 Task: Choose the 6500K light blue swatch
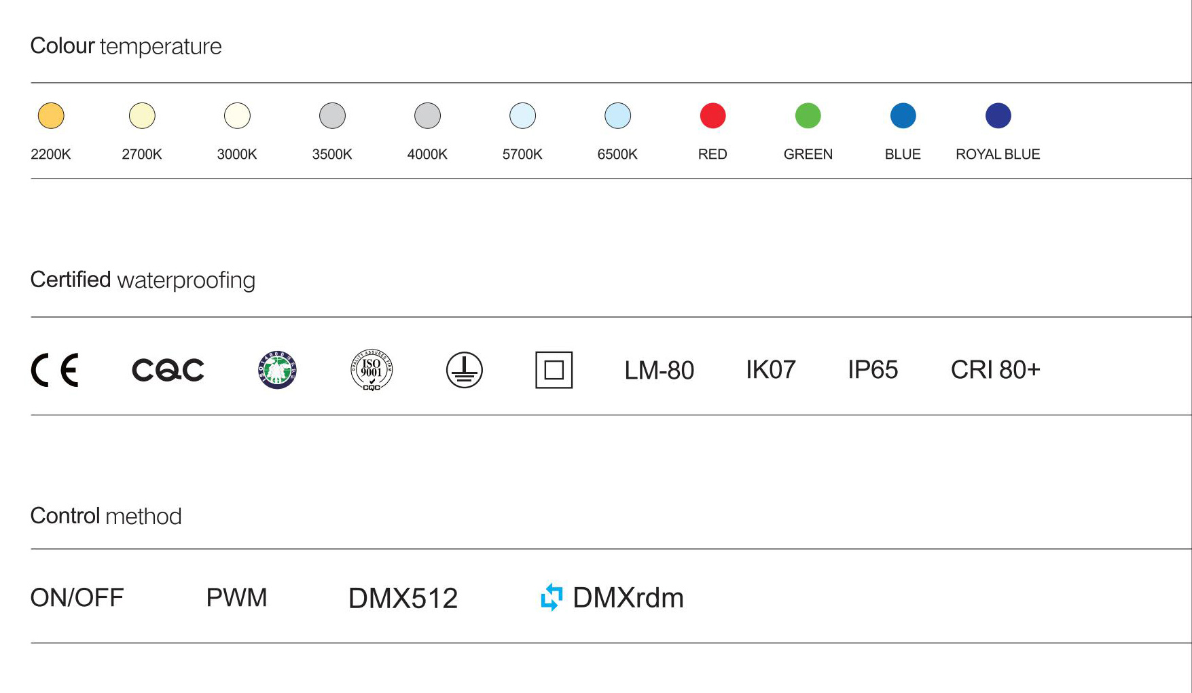tap(617, 116)
